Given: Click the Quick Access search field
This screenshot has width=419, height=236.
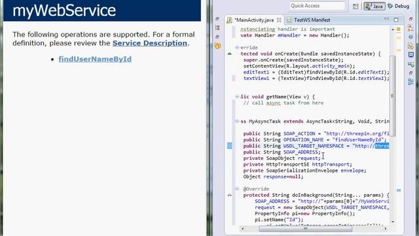Looking at the screenshot, I should 317,6.
